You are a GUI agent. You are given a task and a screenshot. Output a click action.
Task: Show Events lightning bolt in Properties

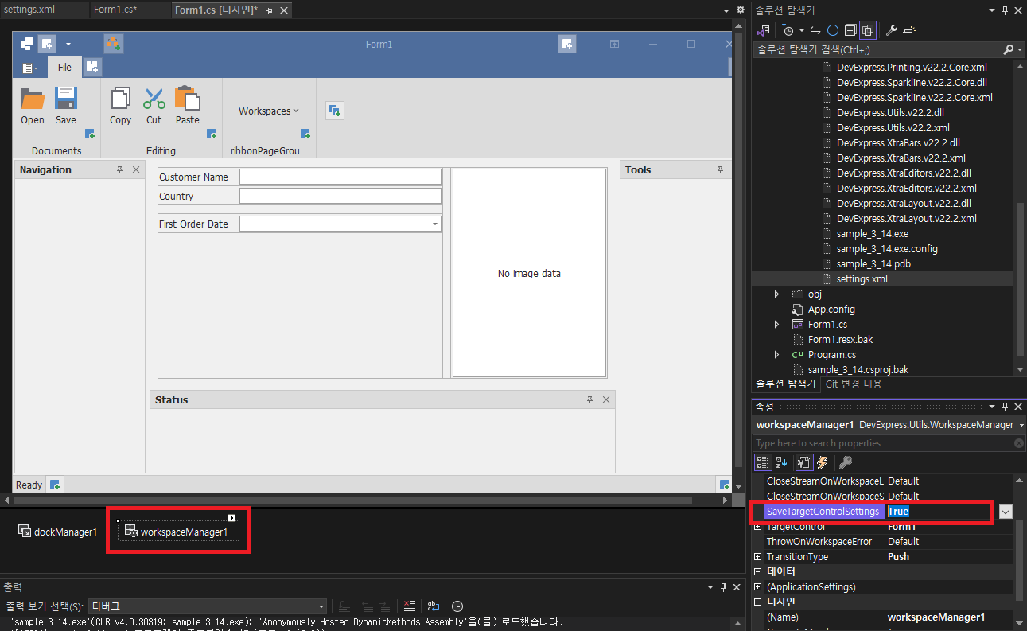click(823, 462)
